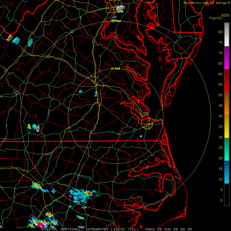The image size is (231, 231).
Task: Click the red segment of the VIL color bar
Action: pos(227,80)
